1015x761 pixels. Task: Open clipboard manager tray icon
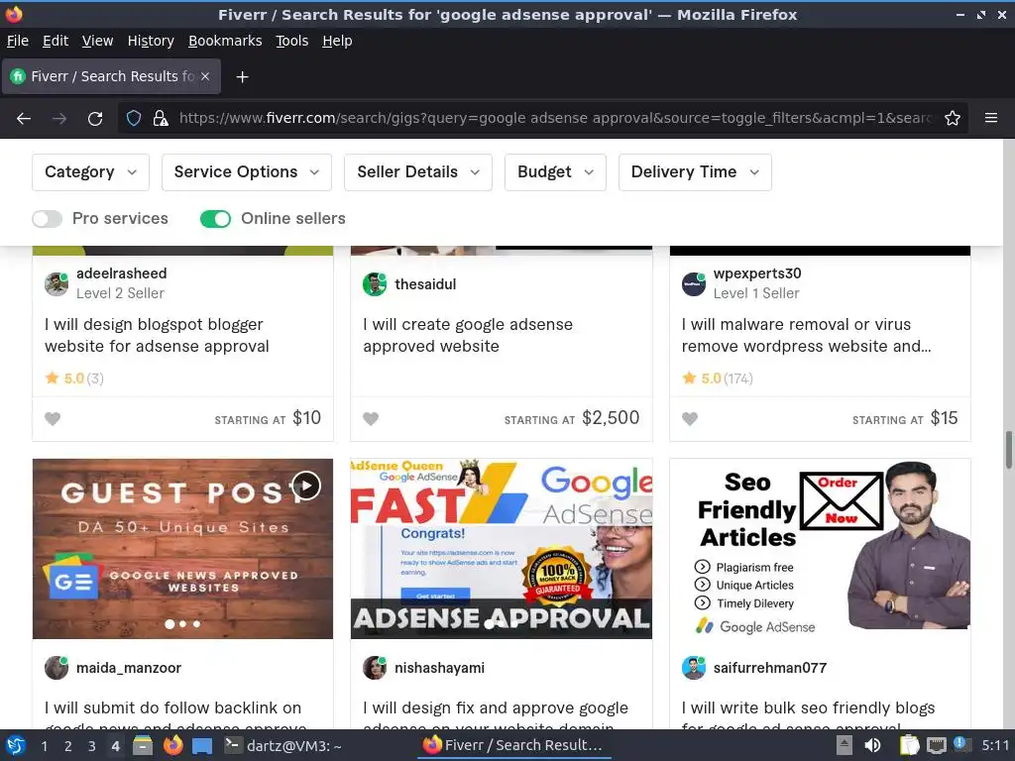click(910, 745)
